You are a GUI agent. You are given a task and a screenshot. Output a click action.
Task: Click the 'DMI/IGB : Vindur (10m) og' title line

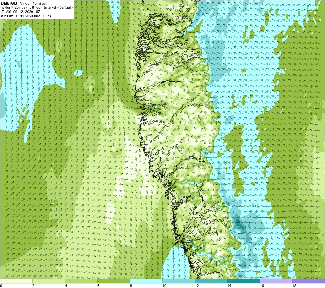click(x=23, y=3)
